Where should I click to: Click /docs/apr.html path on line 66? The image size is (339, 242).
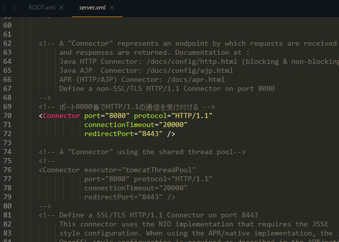point(196,79)
